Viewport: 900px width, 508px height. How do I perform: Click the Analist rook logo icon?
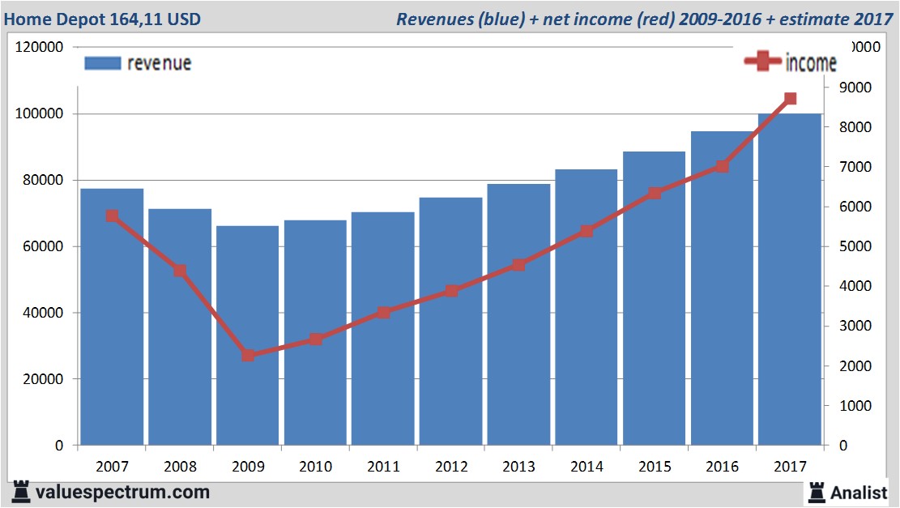click(817, 493)
